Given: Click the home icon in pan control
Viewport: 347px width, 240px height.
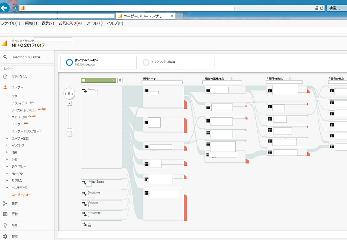Looking at the screenshot, I should (x=69, y=93).
